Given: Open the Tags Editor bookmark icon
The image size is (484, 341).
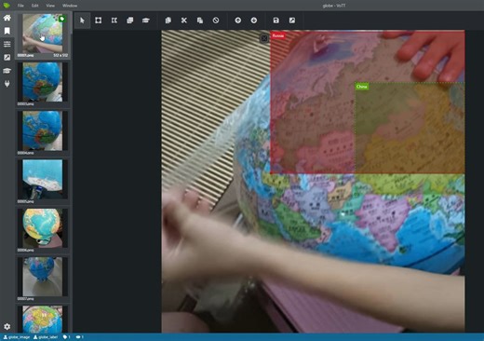Looking at the screenshot, I should [x=7, y=31].
